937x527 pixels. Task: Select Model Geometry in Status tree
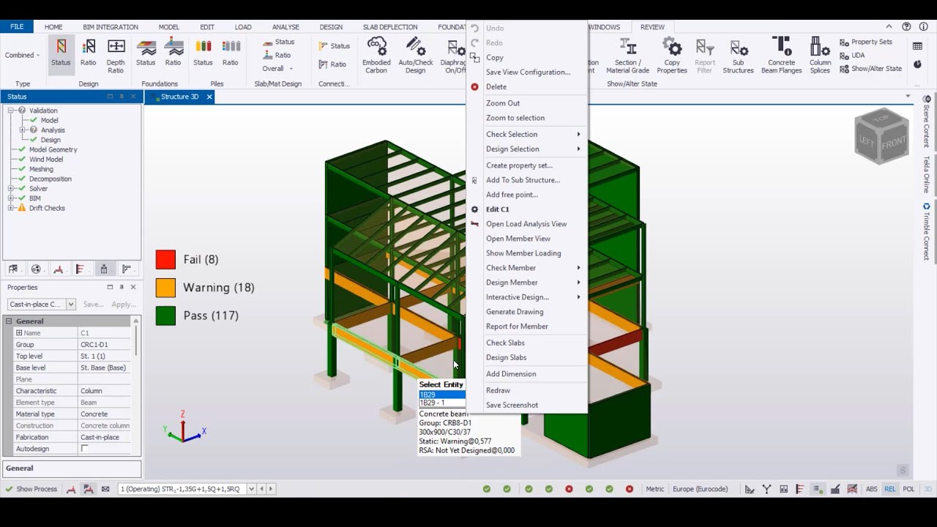pyautogui.click(x=53, y=149)
